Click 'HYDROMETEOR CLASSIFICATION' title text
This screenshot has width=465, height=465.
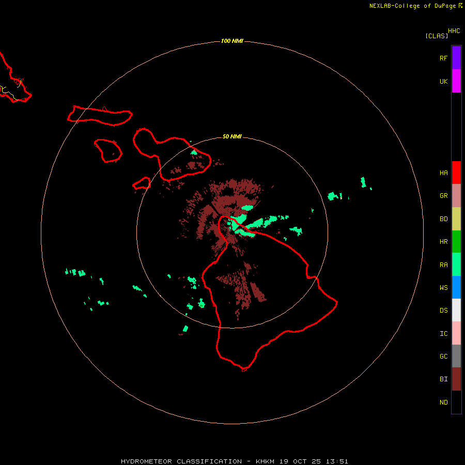[x=181, y=461]
